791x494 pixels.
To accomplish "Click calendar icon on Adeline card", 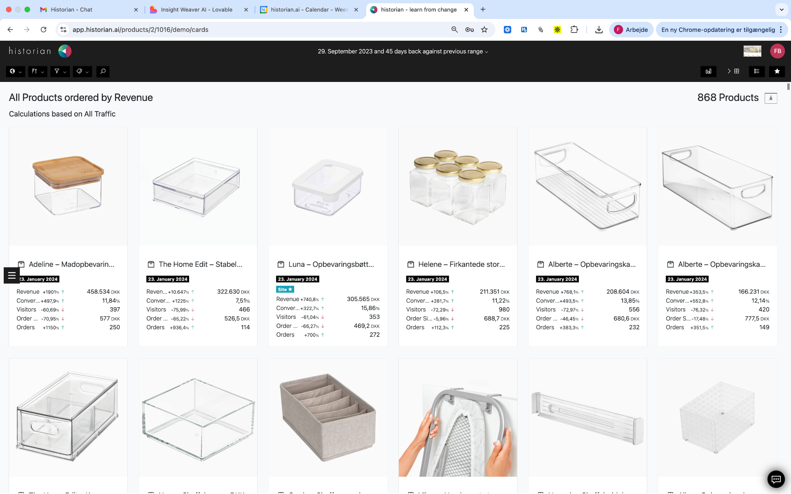I will click(x=21, y=264).
